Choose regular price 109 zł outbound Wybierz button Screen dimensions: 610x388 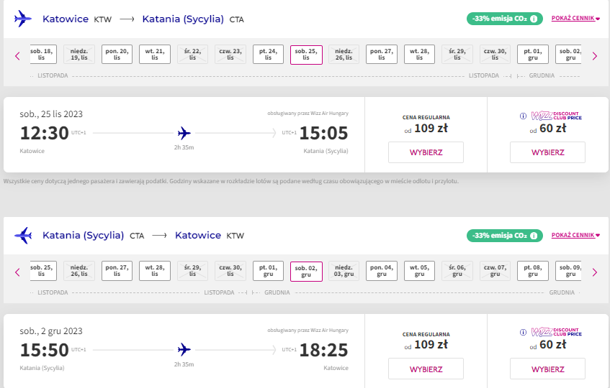pos(426,152)
